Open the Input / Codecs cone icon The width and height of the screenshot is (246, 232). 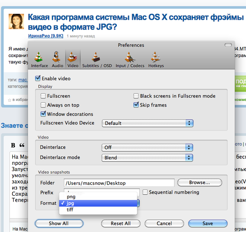click(130, 57)
